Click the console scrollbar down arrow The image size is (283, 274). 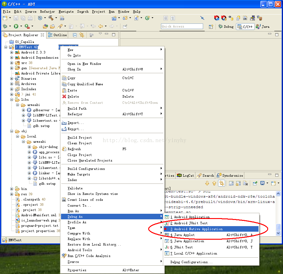coord(278,233)
